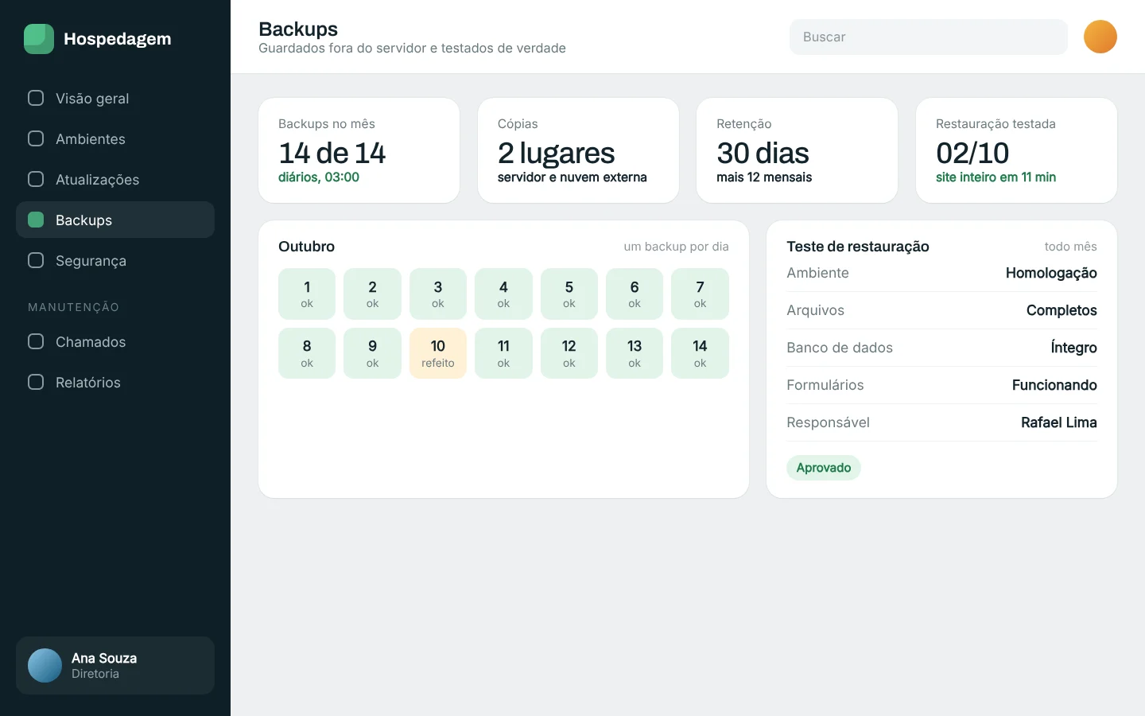Screen dimensions: 1145x716
Task: Select the day 8 backup tile
Action: tap(307, 353)
